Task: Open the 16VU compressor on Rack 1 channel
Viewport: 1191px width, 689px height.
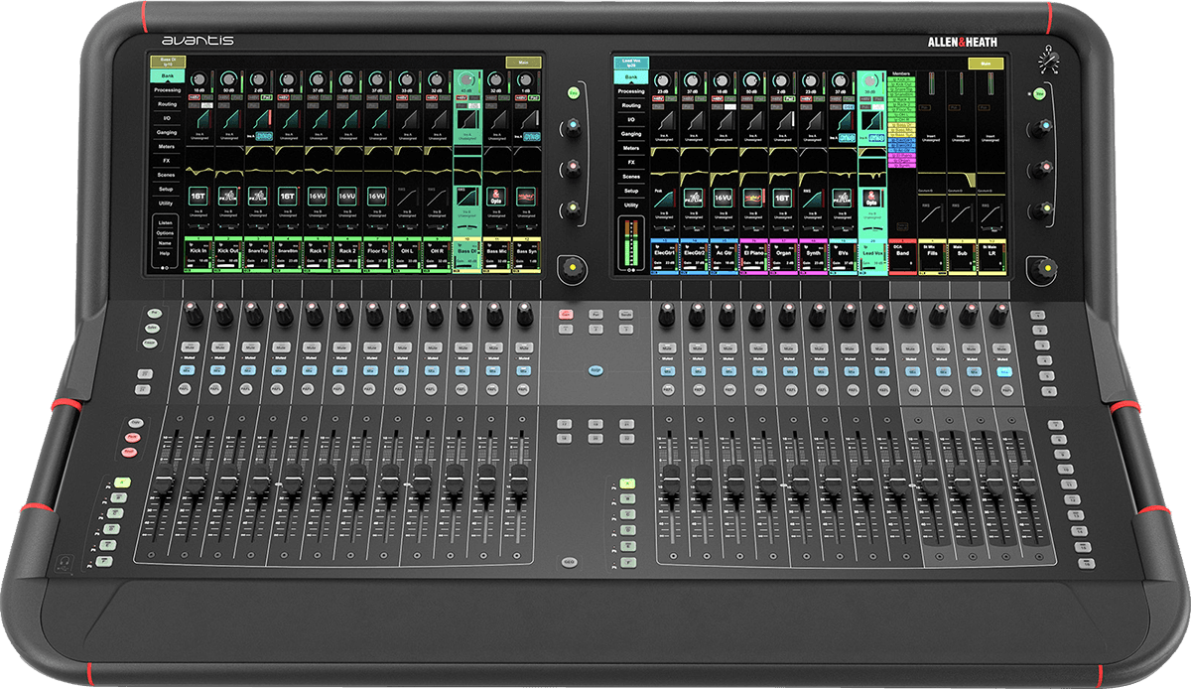Action: point(317,197)
